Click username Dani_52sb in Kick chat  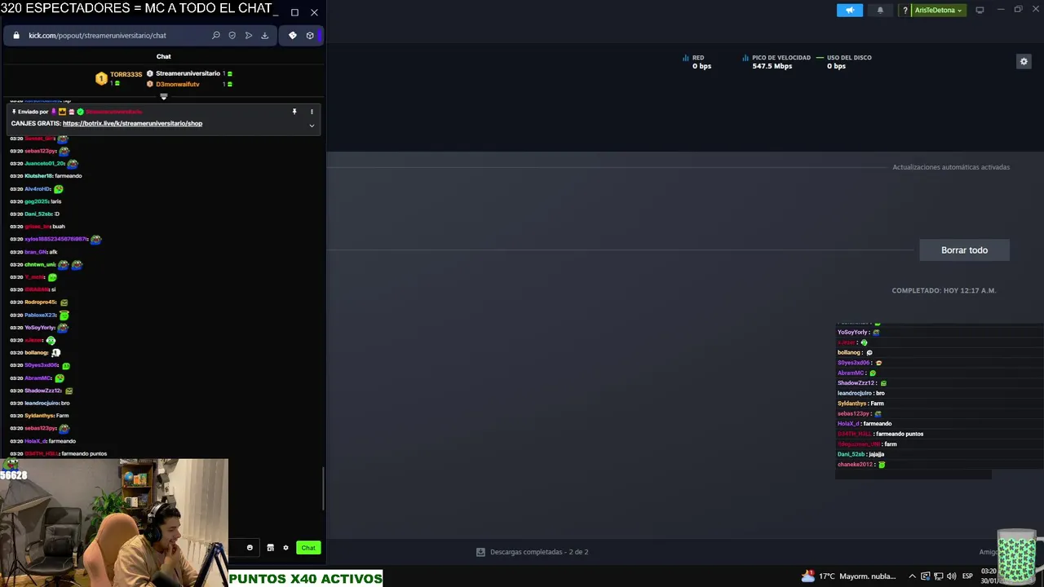pyautogui.click(x=38, y=214)
